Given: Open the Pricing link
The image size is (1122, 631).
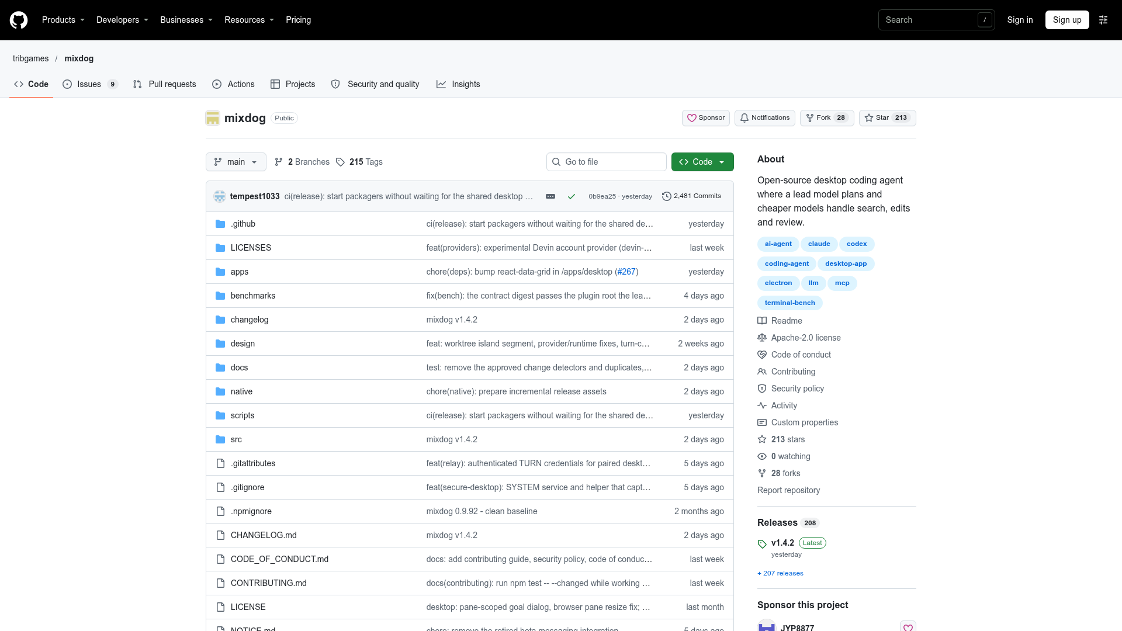Looking at the screenshot, I should [299, 20].
